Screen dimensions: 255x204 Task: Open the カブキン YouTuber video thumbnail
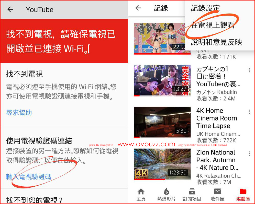[x=162, y=80]
